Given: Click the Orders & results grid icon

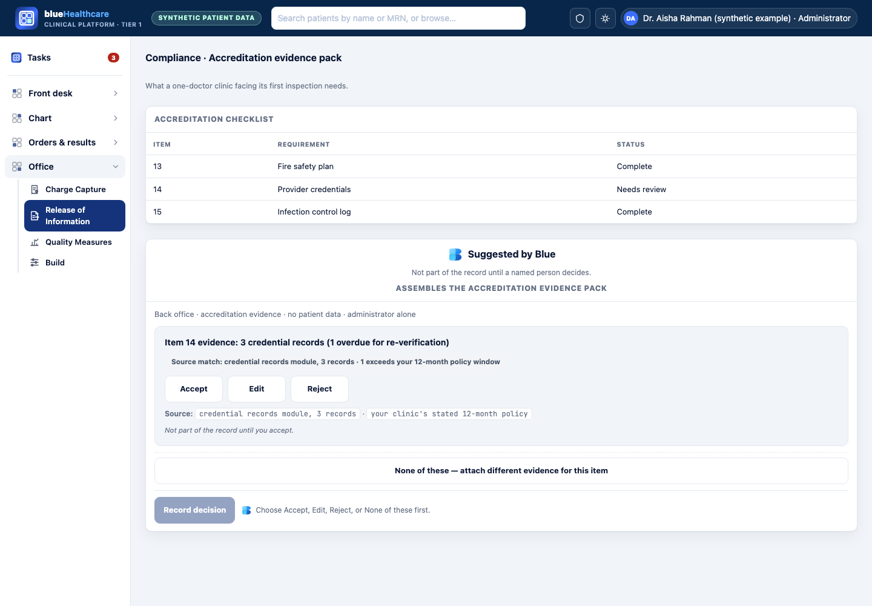Looking at the screenshot, I should [17, 142].
